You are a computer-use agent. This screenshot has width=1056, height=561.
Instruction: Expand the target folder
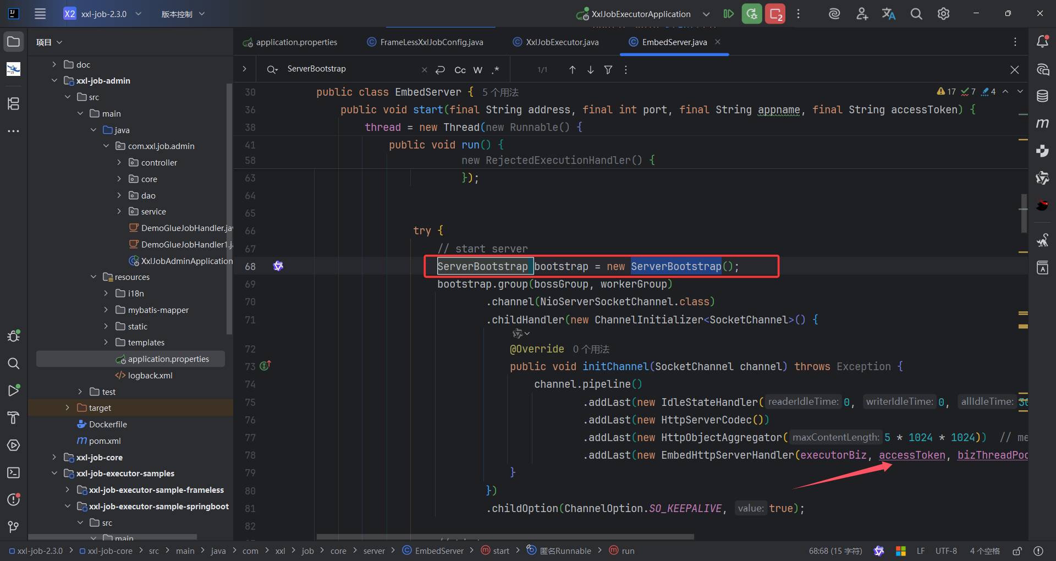[67, 408]
